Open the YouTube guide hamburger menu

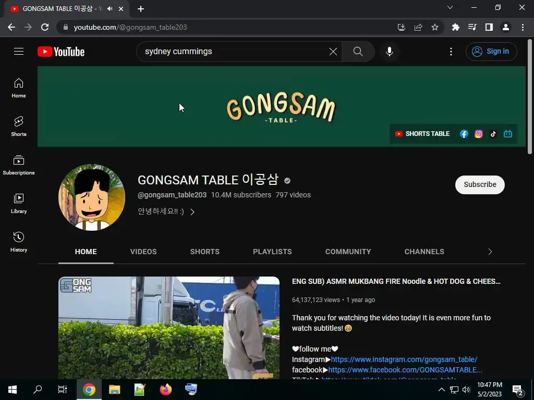pos(19,52)
